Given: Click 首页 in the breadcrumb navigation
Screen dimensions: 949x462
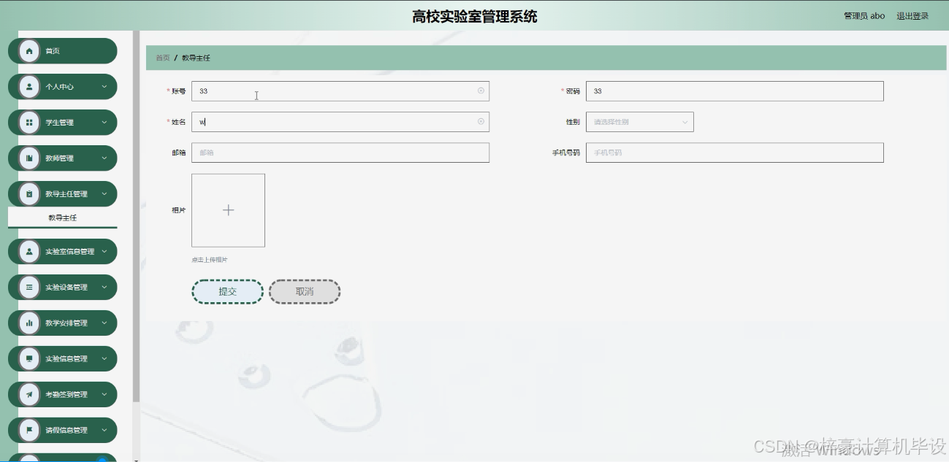Looking at the screenshot, I should tap(161, 57).
